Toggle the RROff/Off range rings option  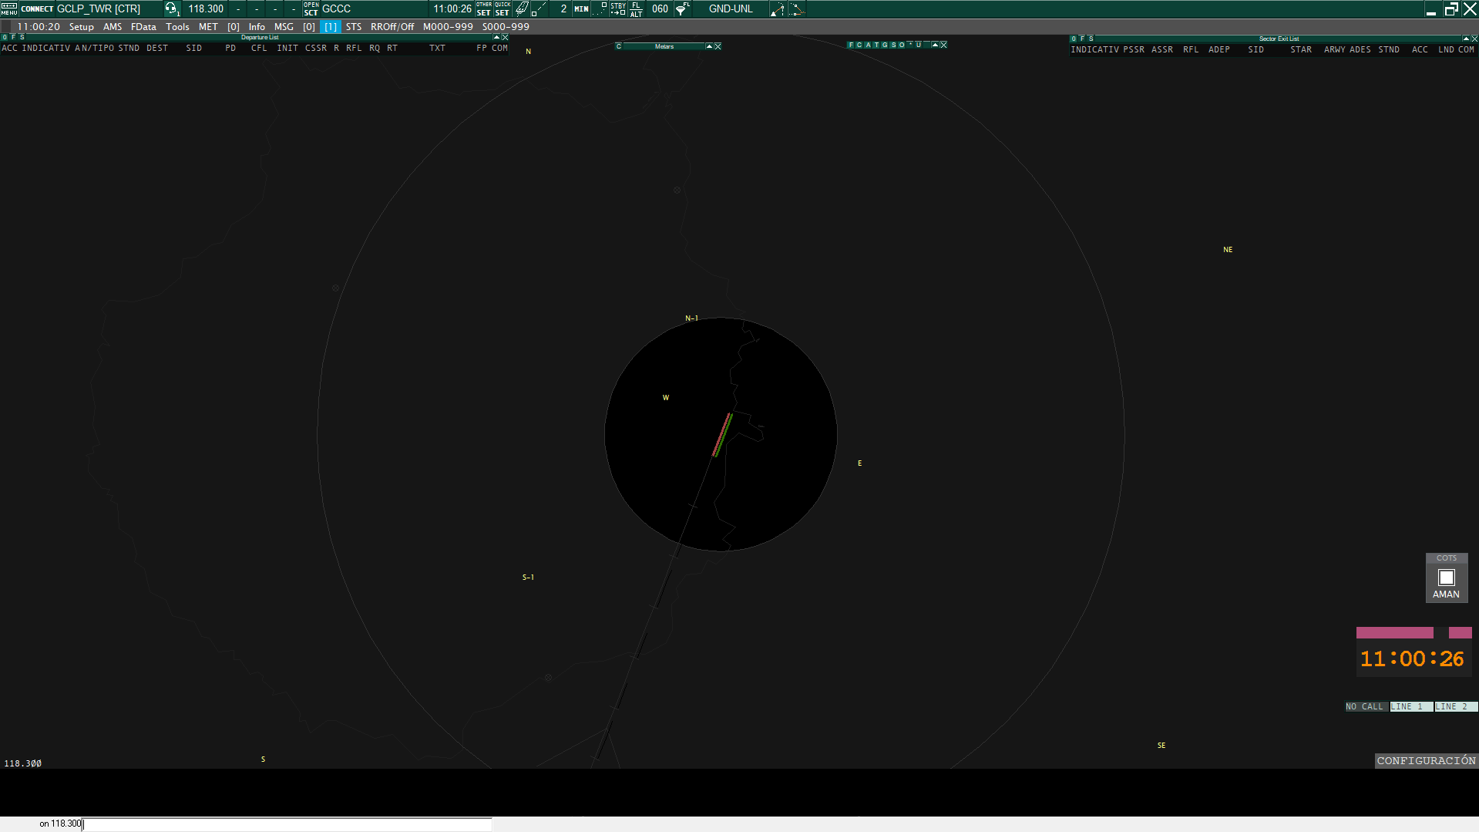coord(392,27)
